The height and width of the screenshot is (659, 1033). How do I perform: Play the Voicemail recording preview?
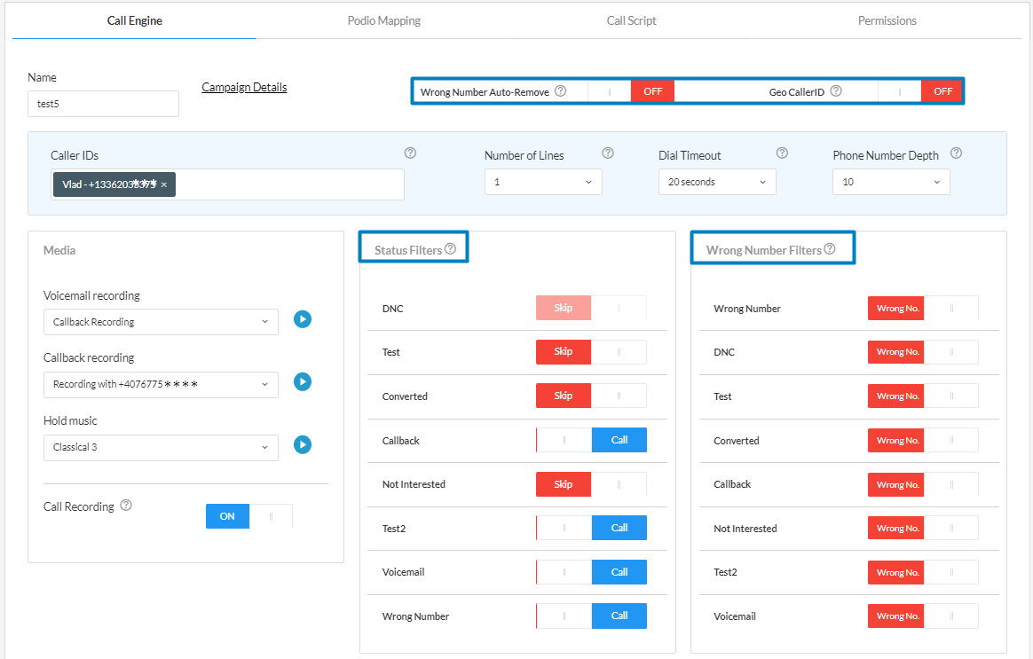pos(303,319)
